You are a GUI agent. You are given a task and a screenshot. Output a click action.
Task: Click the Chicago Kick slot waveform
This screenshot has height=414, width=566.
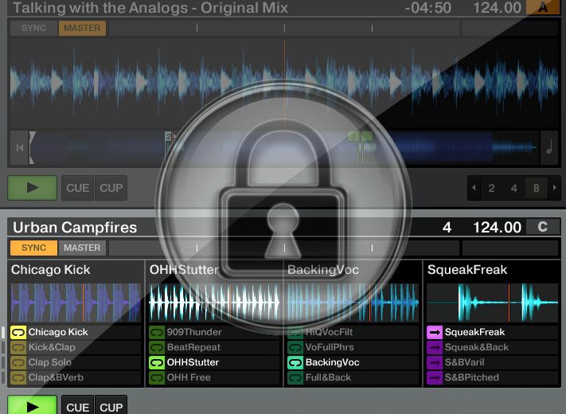coord(76,303)
